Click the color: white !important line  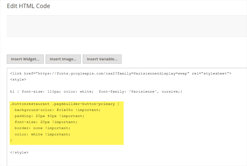point(42,134)
